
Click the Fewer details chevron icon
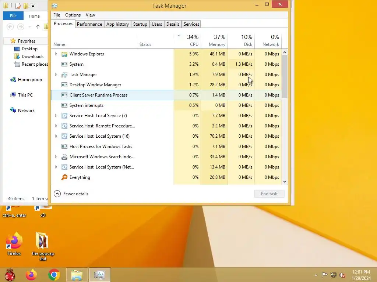[57, 194]
